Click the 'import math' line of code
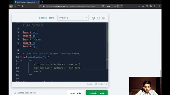170x95 pixels. [x=31, y=32]
